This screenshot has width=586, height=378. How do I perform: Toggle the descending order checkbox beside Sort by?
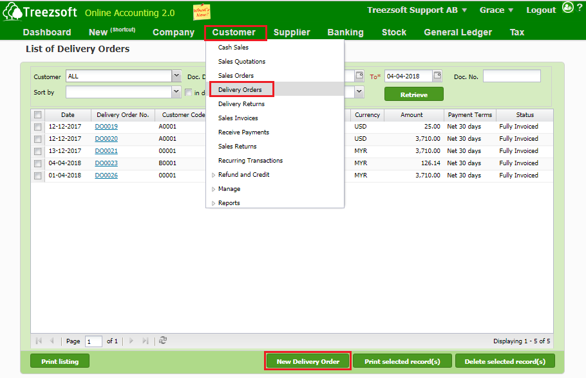click(x=189, y=93)
